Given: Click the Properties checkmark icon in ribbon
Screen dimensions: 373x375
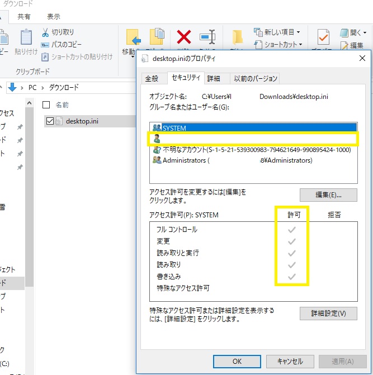Looking at the screenshot, I should point(323,38).
